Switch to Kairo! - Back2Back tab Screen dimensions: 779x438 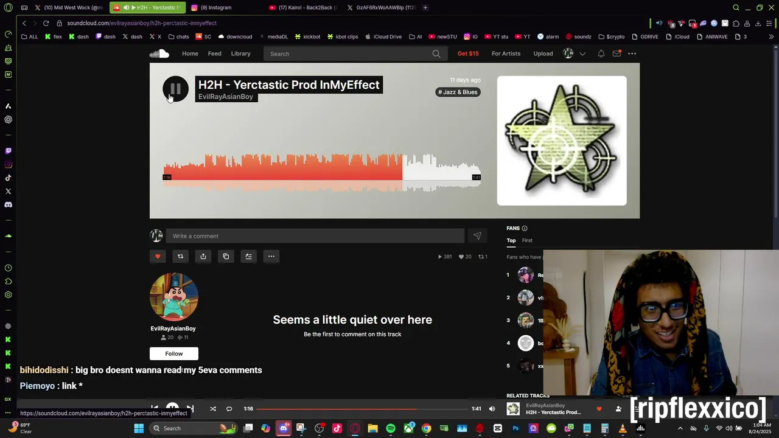click(x=303, y=7)
